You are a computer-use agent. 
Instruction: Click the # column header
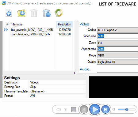coord(7,24)
